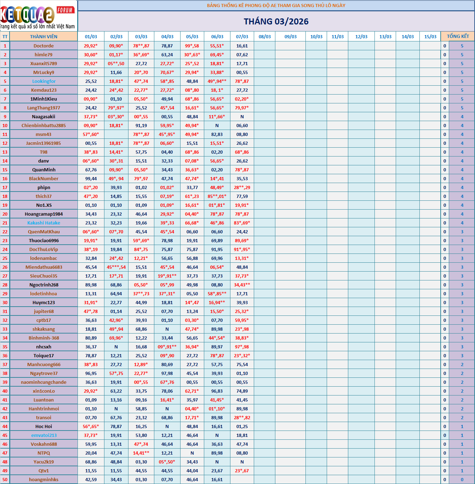The height and width of the screenshot is (484, 475).
Task: Click the Ketqua2 Forum logo
Action: tap(38, 16)
